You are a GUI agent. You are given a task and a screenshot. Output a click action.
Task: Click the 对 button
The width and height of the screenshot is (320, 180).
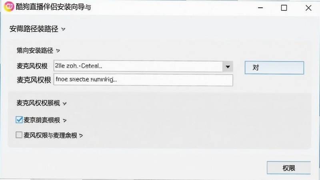(274, 68)
